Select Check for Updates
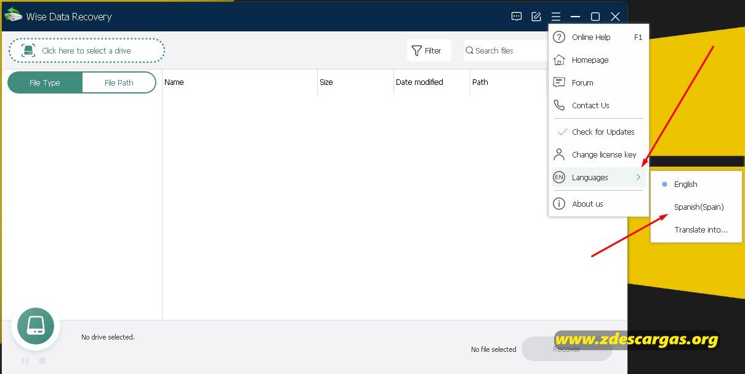Image resolution: width=745 pixels, height=374 pixels. click(598, 132)
